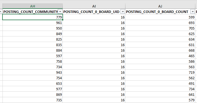Open filter dropdown for POSTING_COUNT_COMMUNITY column

tap(60, 12)
